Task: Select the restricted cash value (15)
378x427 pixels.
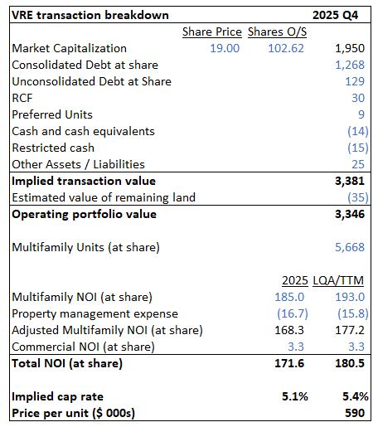Action: [358, 148]
